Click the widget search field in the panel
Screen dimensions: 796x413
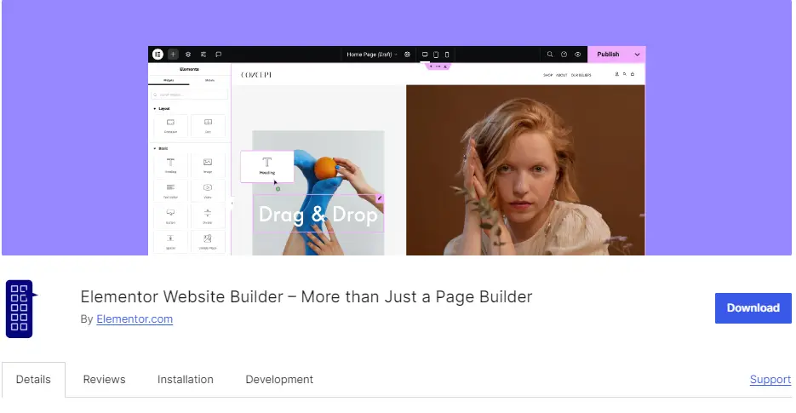click(x=189, y=95)
